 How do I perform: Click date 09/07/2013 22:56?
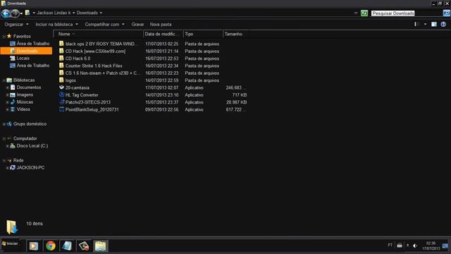pos(161,110)
